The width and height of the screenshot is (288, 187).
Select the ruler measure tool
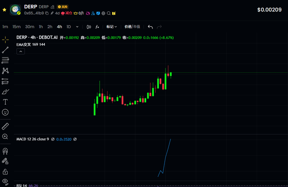(5, 126)
